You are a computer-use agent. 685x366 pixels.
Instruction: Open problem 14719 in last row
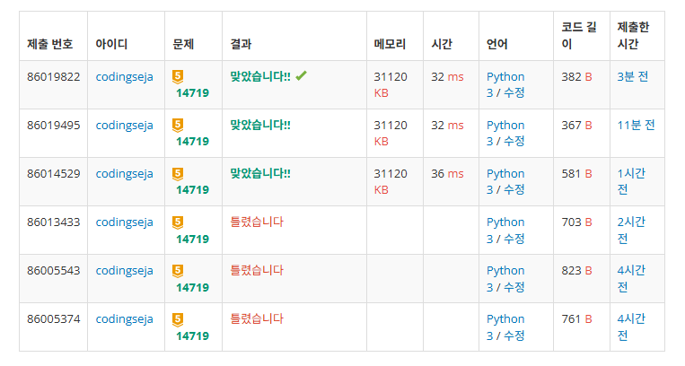193,335
